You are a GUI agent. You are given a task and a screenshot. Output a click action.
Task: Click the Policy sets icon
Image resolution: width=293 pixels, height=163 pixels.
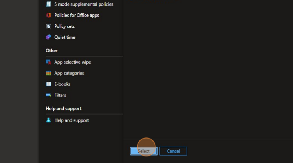[48, 26]
